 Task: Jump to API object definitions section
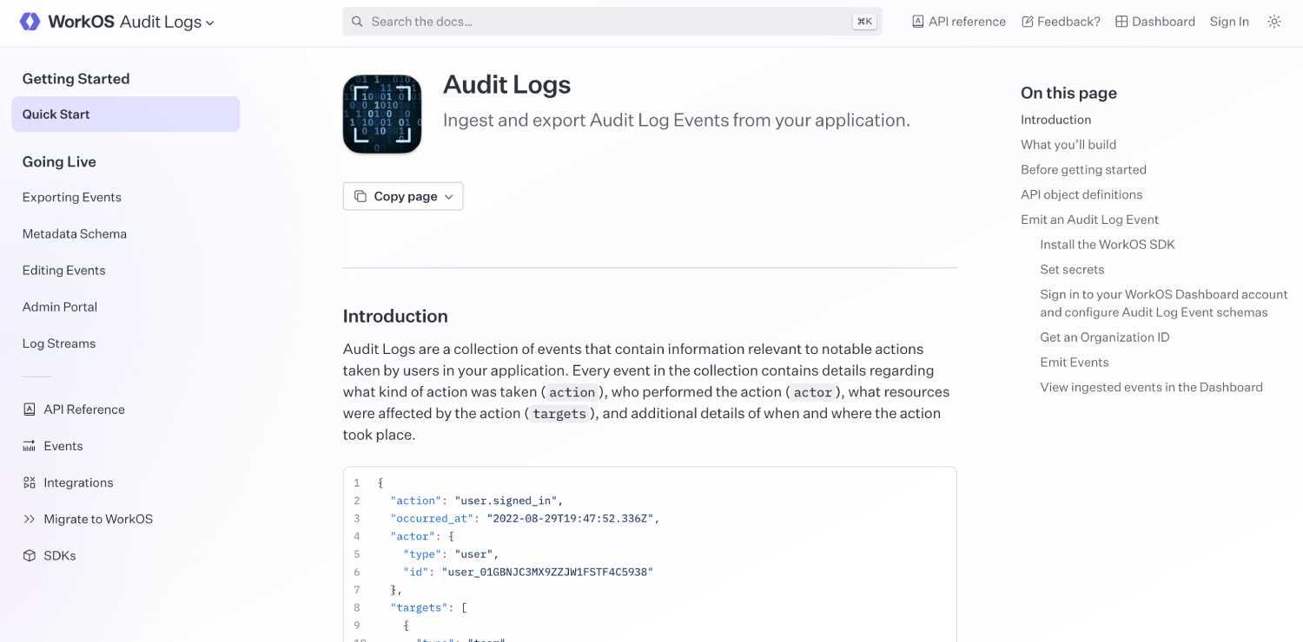click(1081, 194)
